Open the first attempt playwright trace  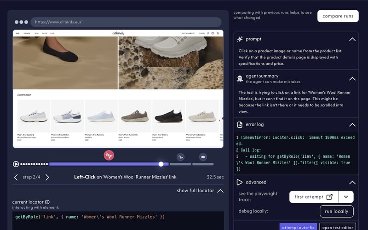[314, 197]
